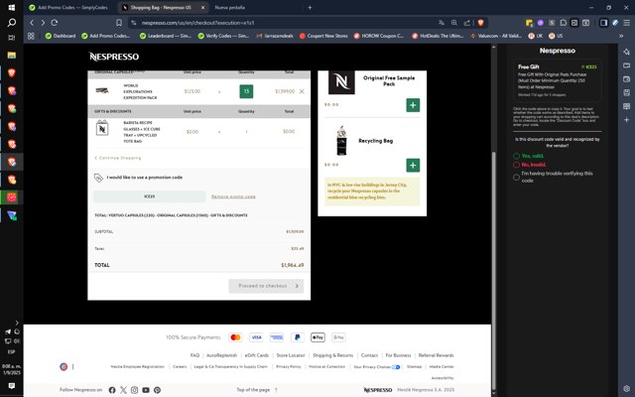Open the 'Verify Codes — Sim...' bookmark
The image size is (635, 397).
click(223, 36)
